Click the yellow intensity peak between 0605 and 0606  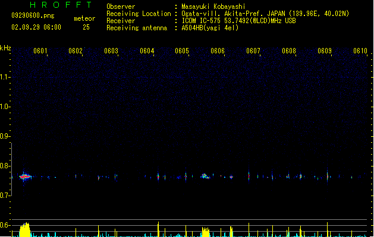tap(206, 232)
